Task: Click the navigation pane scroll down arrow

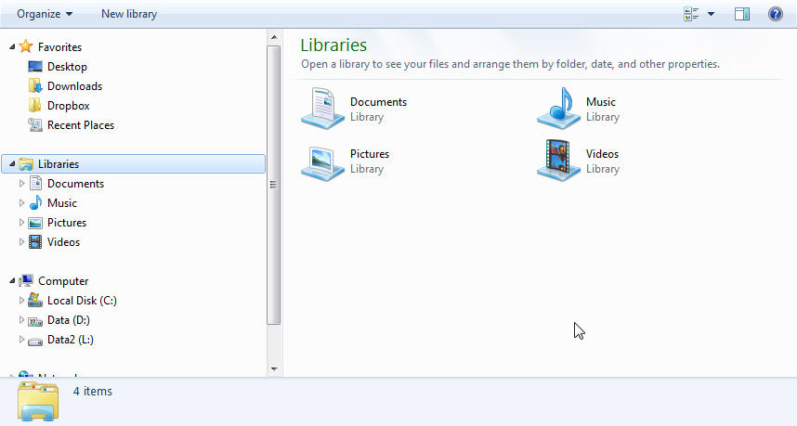Action: (x=274, y=368)
